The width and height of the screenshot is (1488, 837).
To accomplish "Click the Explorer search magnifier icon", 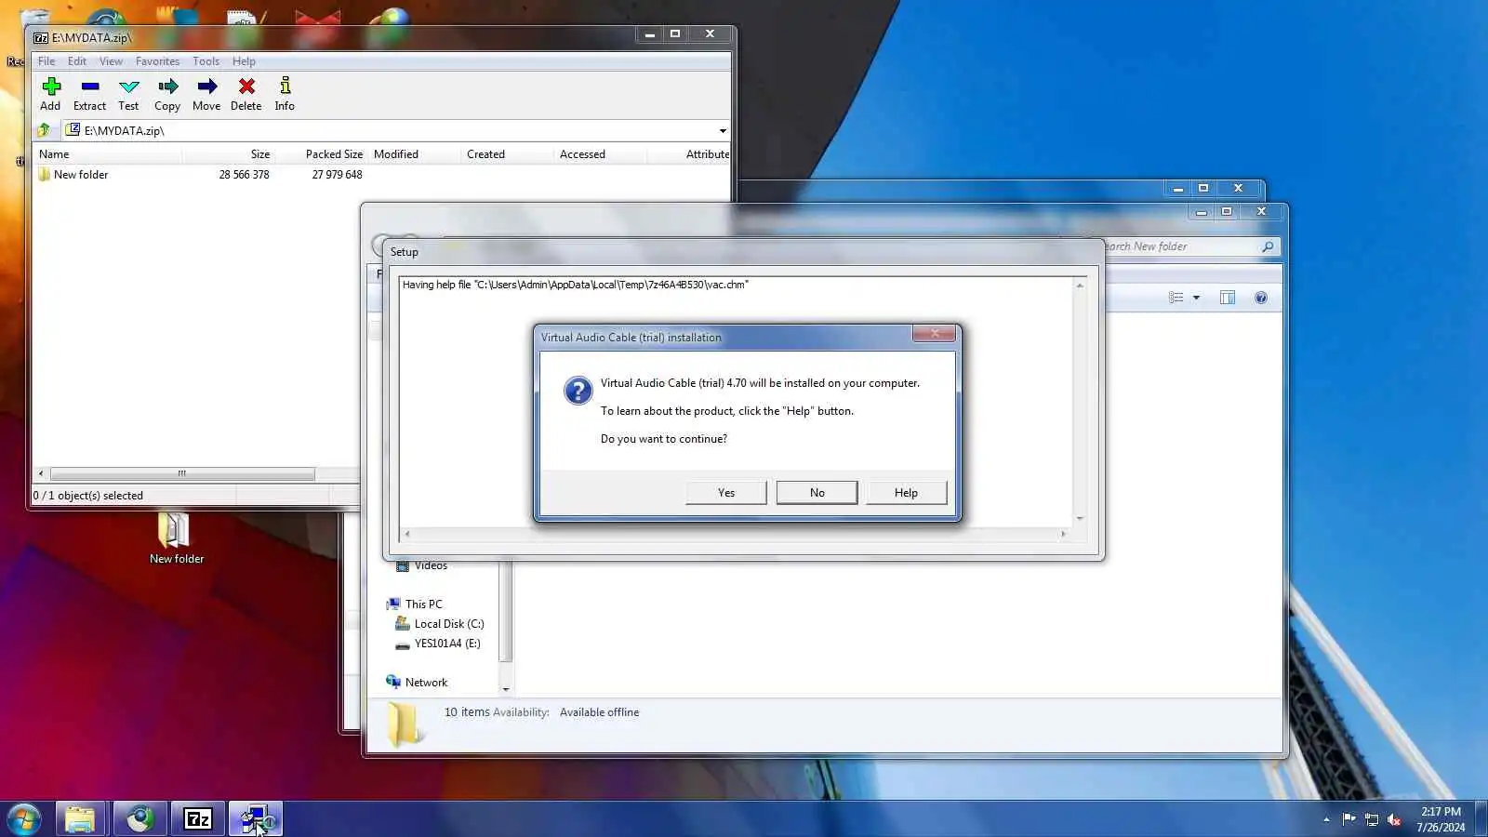I will pos(1268,246).
